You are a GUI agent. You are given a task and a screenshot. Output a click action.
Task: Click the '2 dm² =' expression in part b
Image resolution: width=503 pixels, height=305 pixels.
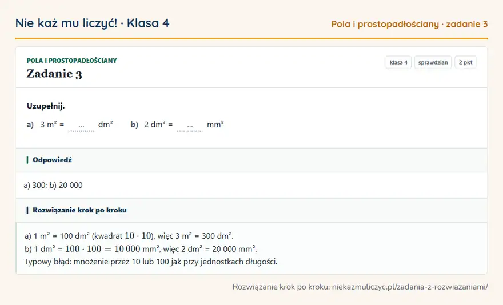pos(158,125)
